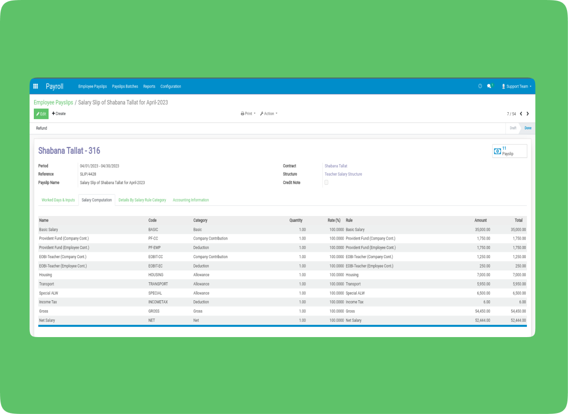Open the chat messages icon
The image size is (568, 414).
point(489,86)
